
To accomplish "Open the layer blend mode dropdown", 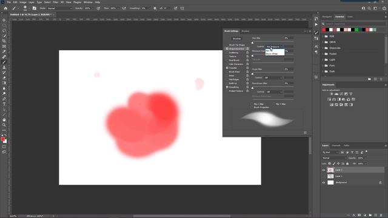I will tap(334, 158).
